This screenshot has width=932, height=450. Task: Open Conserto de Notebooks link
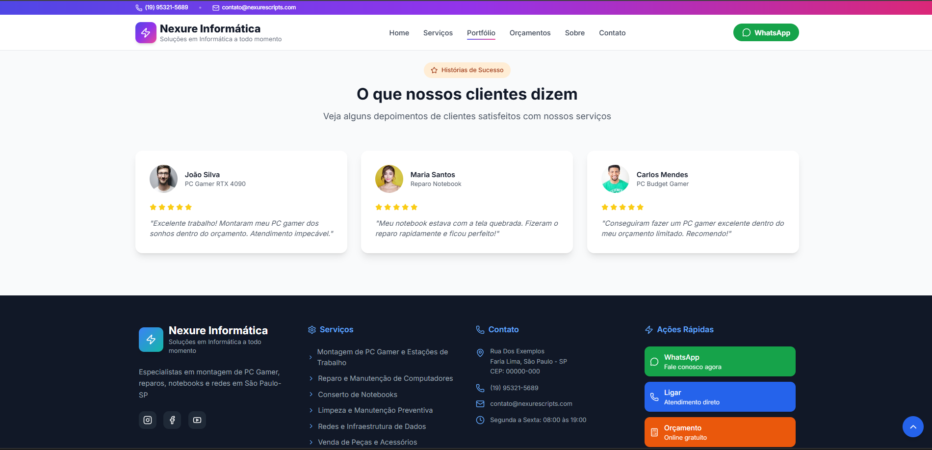point(358,395)
